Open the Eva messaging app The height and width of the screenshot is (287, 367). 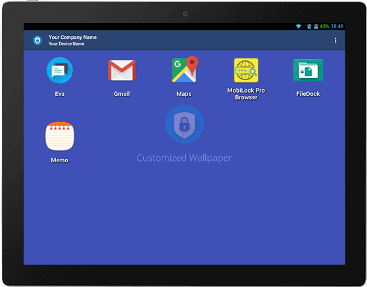coord(60,70)
